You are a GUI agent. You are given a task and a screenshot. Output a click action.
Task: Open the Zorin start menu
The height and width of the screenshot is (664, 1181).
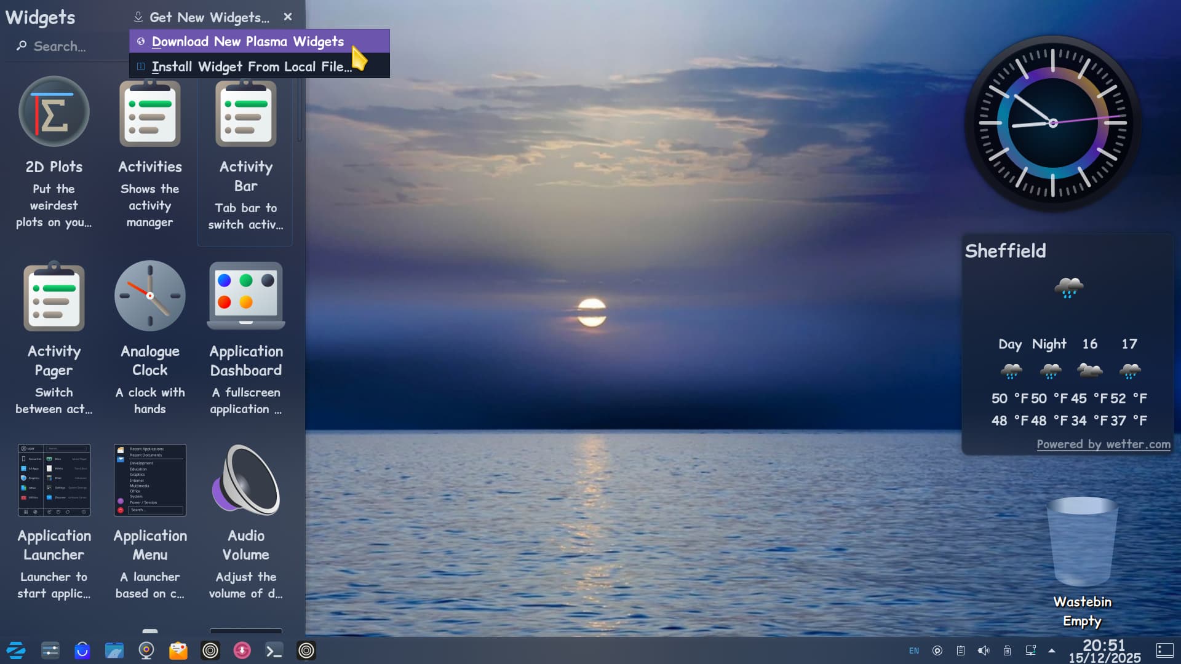coord(16,650)
